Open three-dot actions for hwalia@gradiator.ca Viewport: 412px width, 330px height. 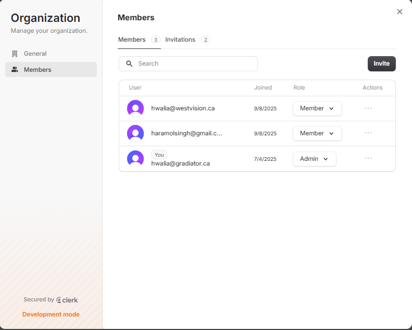[x=368, y=158]
